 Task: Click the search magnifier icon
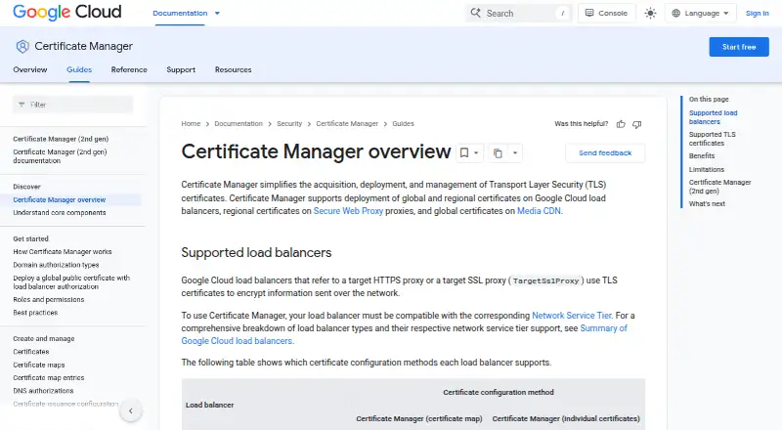point(476,13)
